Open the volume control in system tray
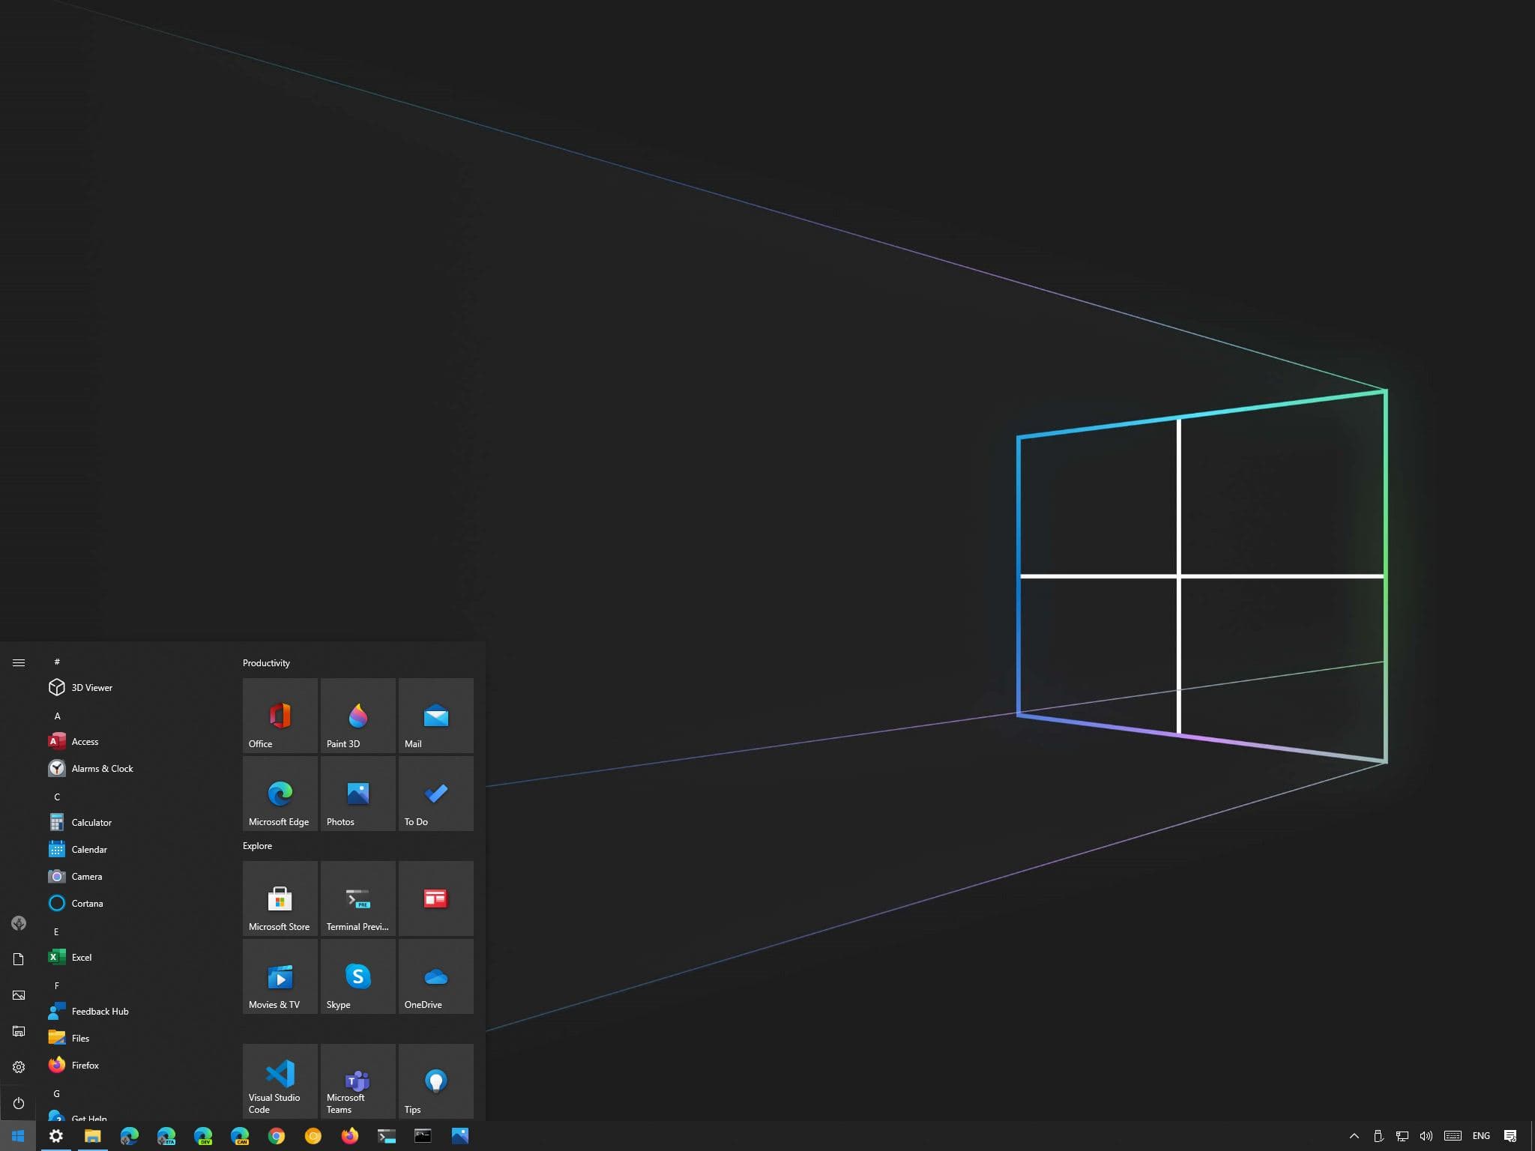Image resolution: width=1535 pixels, height=1151 pixels. pyautogui.click(x=1426, y=1136)
